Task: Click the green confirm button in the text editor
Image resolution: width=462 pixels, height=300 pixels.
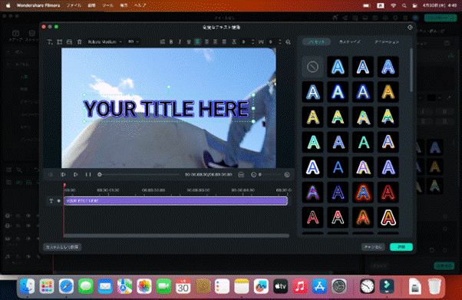Action: [x=401, y=247]
